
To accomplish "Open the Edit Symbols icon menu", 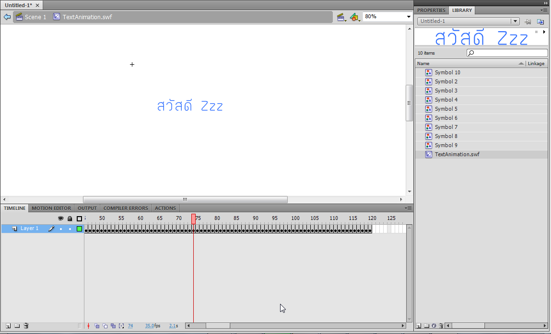I will (x=355, y=17).
